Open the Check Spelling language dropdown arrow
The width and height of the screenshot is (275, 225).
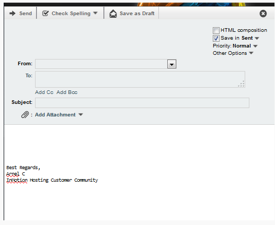pyautogui.click(x=95, y=13)
